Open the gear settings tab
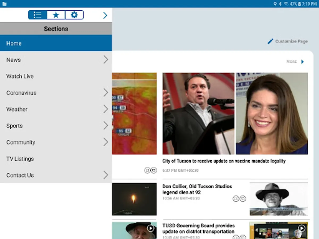Screen dimensions: 319x239 [x=74, y=15]
